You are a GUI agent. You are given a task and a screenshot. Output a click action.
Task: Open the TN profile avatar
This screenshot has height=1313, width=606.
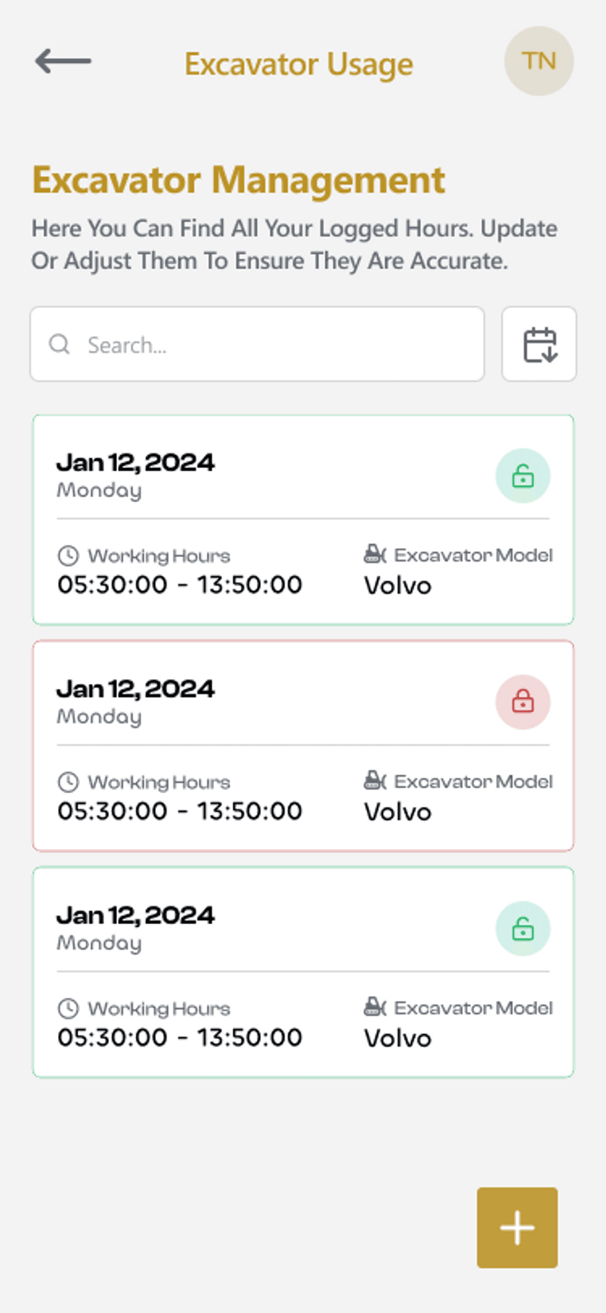point(539,61)
